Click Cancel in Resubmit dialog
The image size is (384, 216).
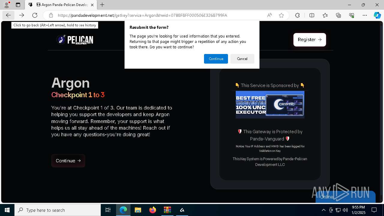(242, 59)
